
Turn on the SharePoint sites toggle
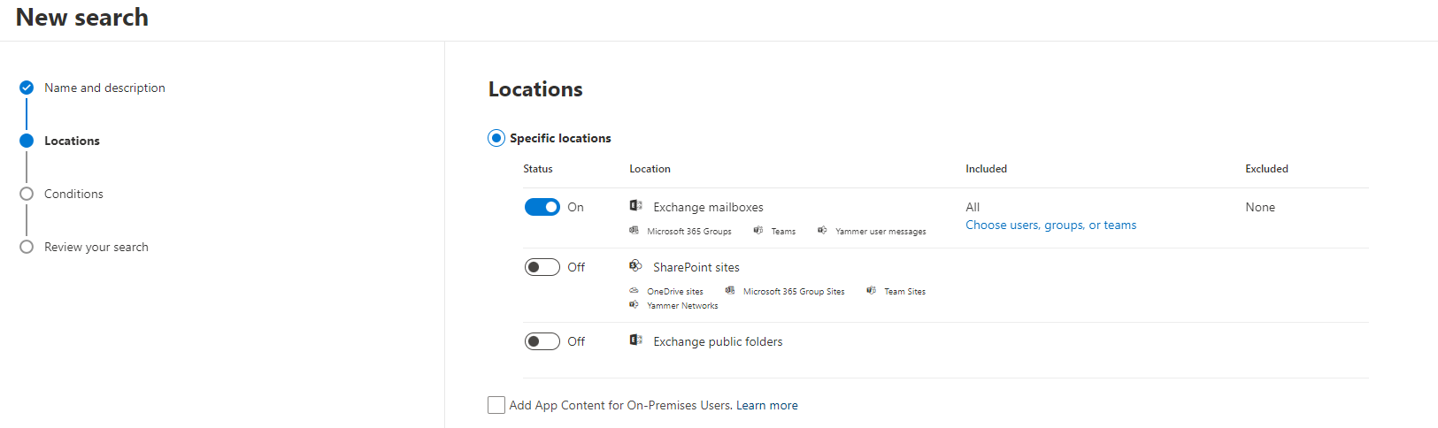coord(542,267)
